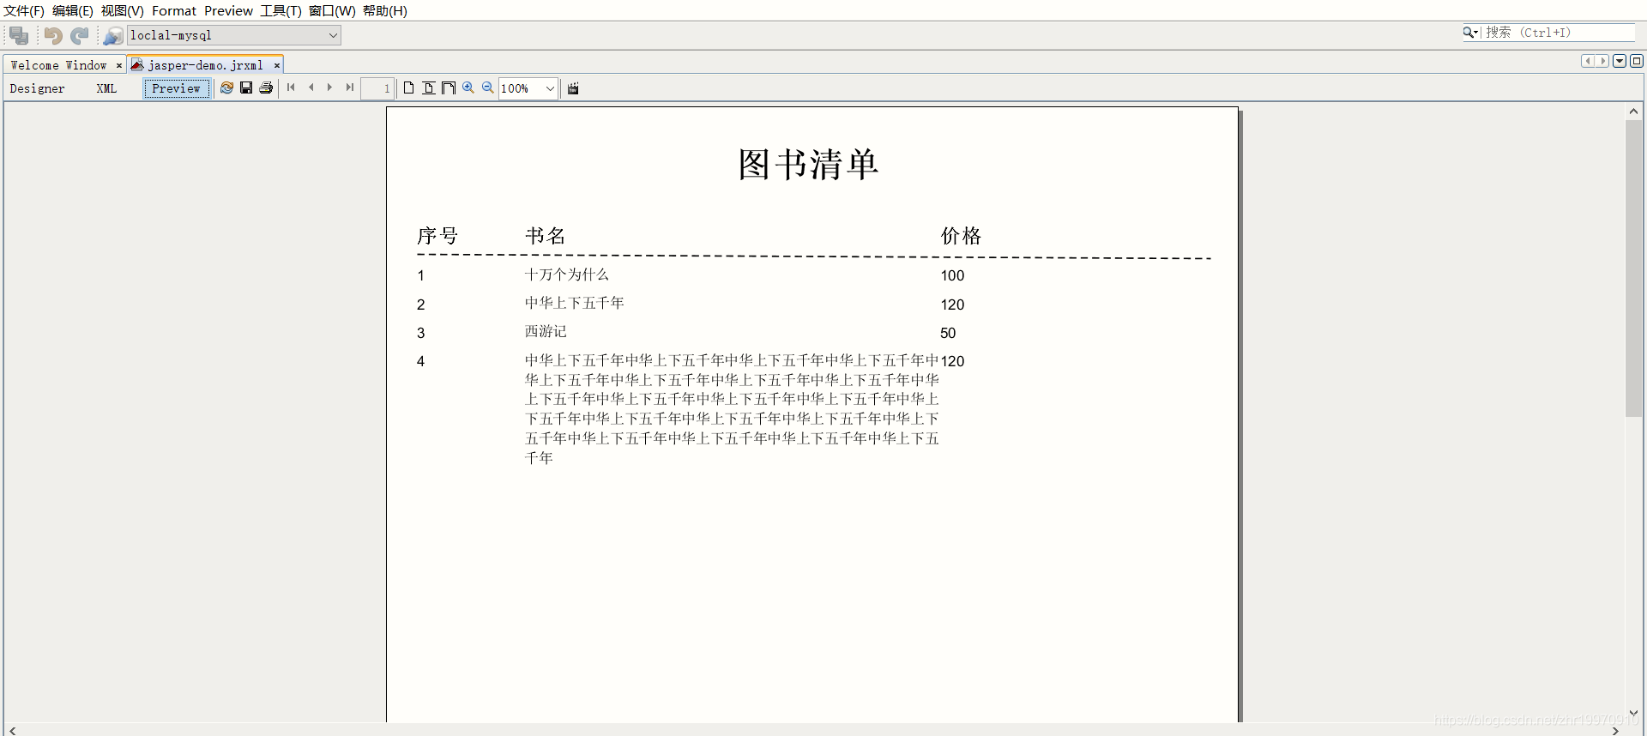Show the opened documents list dropdown
The height and width of the screenshot is (736, 1647).
point(1620,61)
